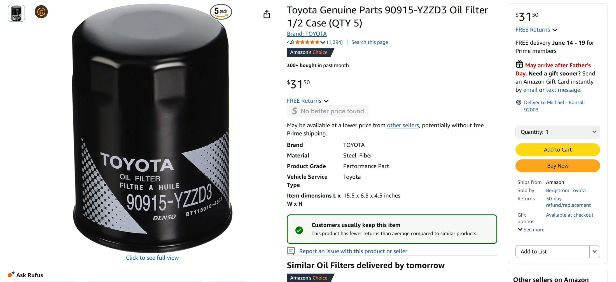The image size is (616, 282).
Task: Click the report issue speech-bubble icon
Action: (x=291, y=251)
